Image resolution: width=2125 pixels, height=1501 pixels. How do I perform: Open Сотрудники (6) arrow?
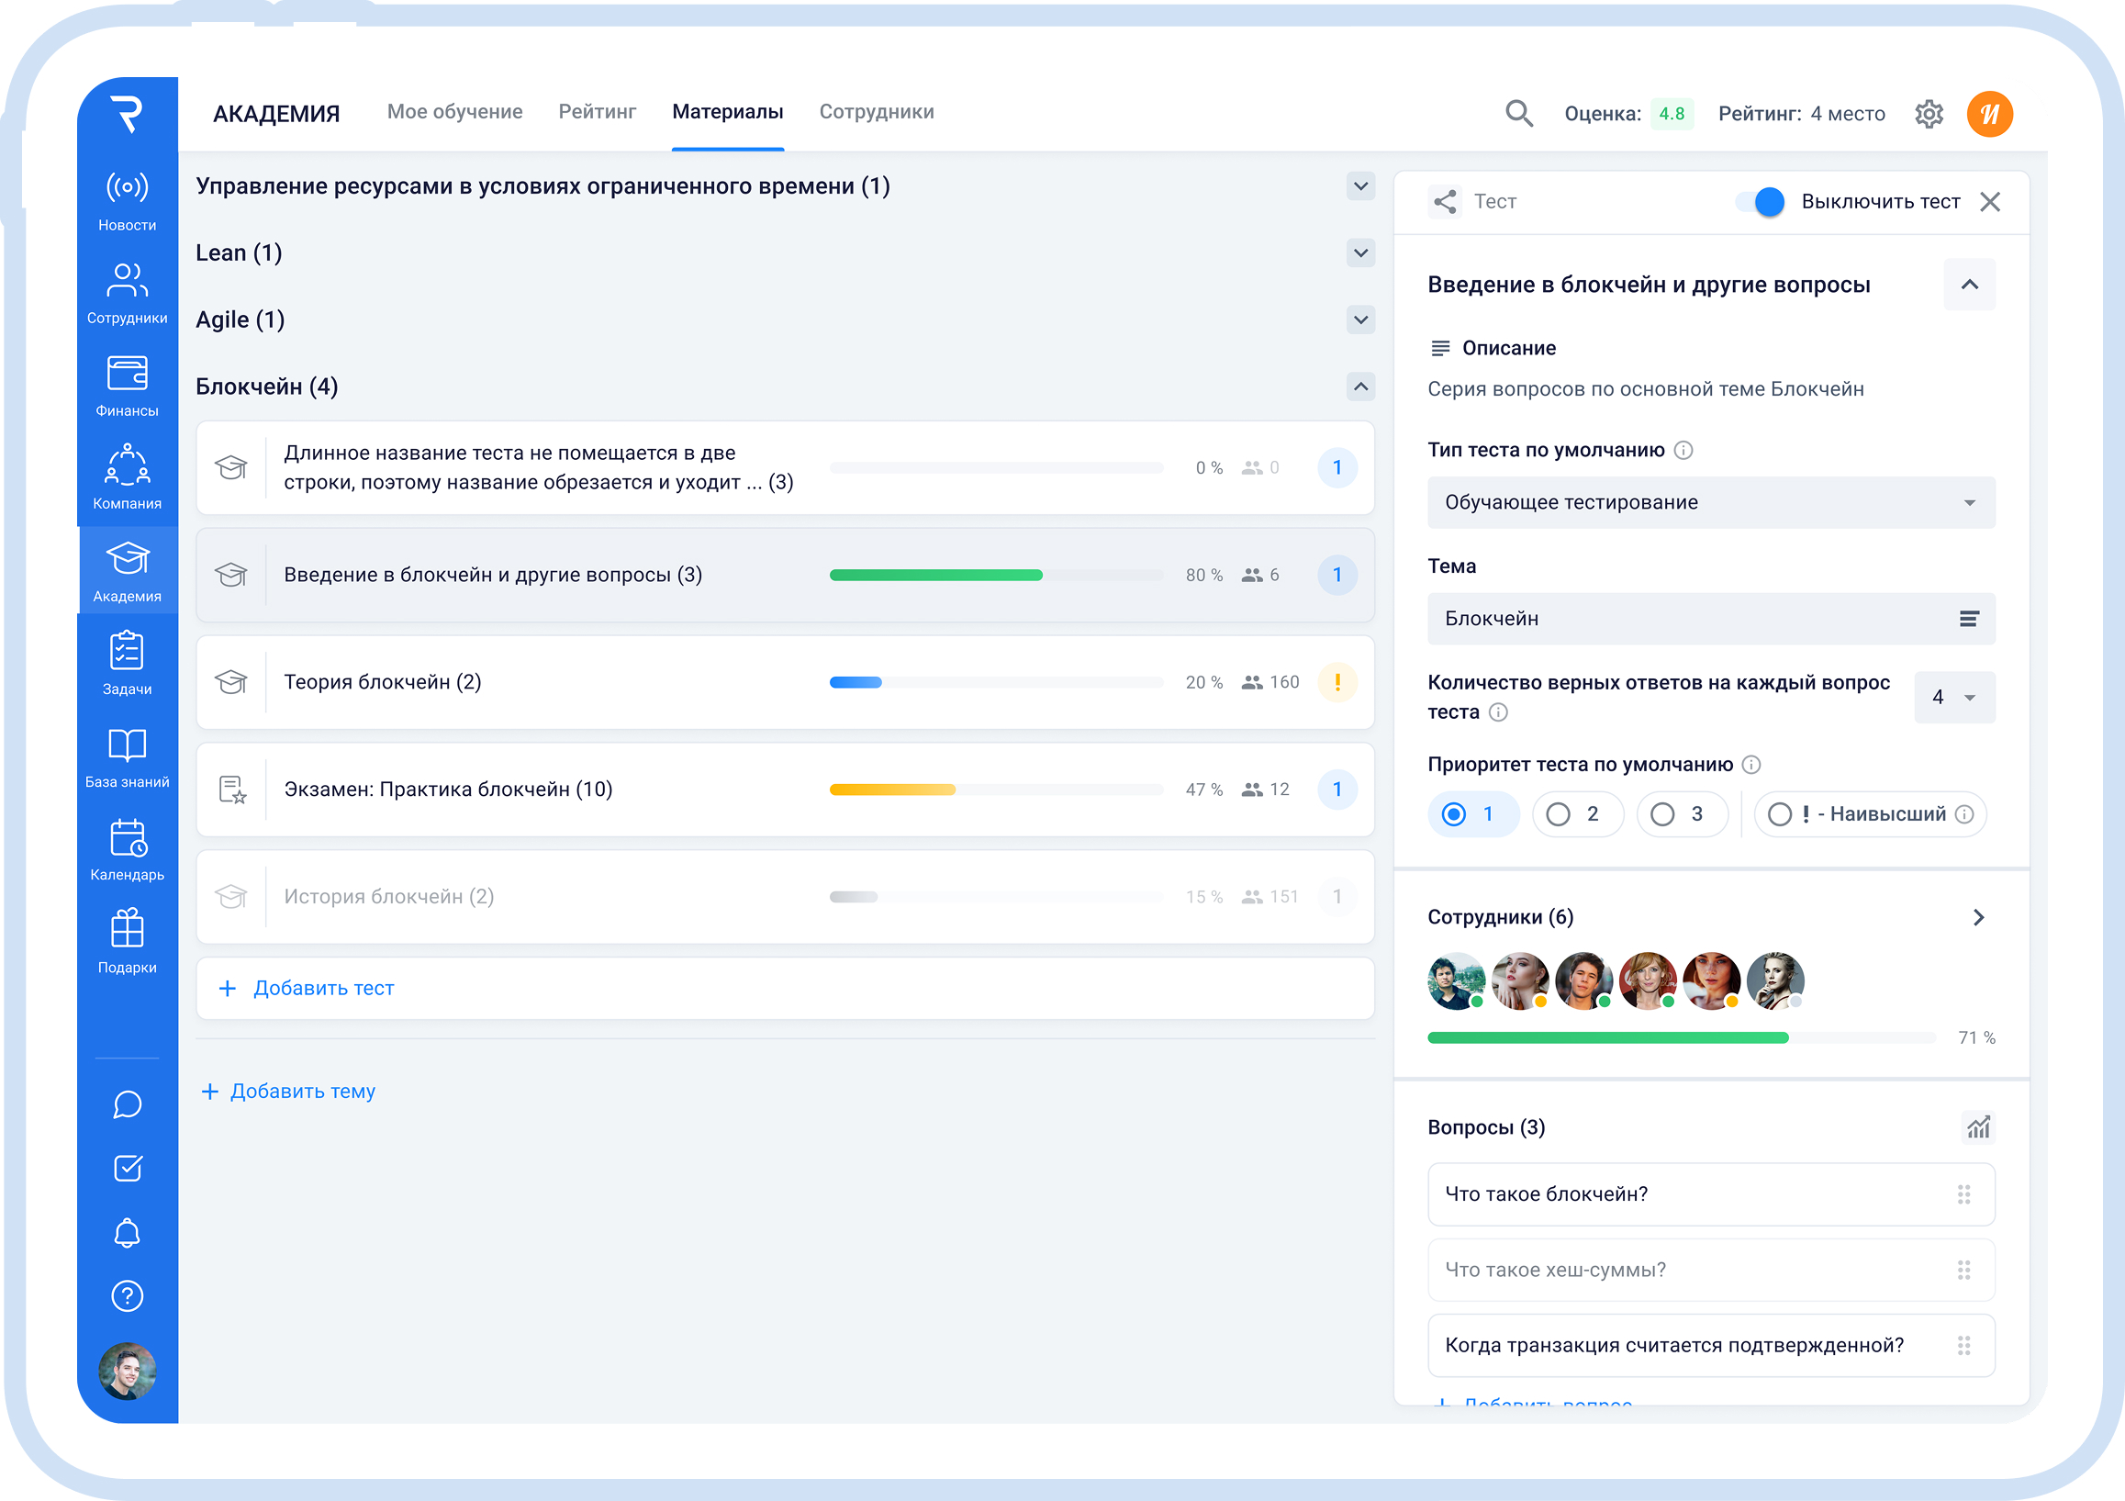(x=1978, y=918)
